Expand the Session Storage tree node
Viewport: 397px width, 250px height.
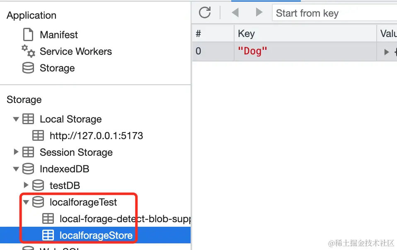(16, 152)
